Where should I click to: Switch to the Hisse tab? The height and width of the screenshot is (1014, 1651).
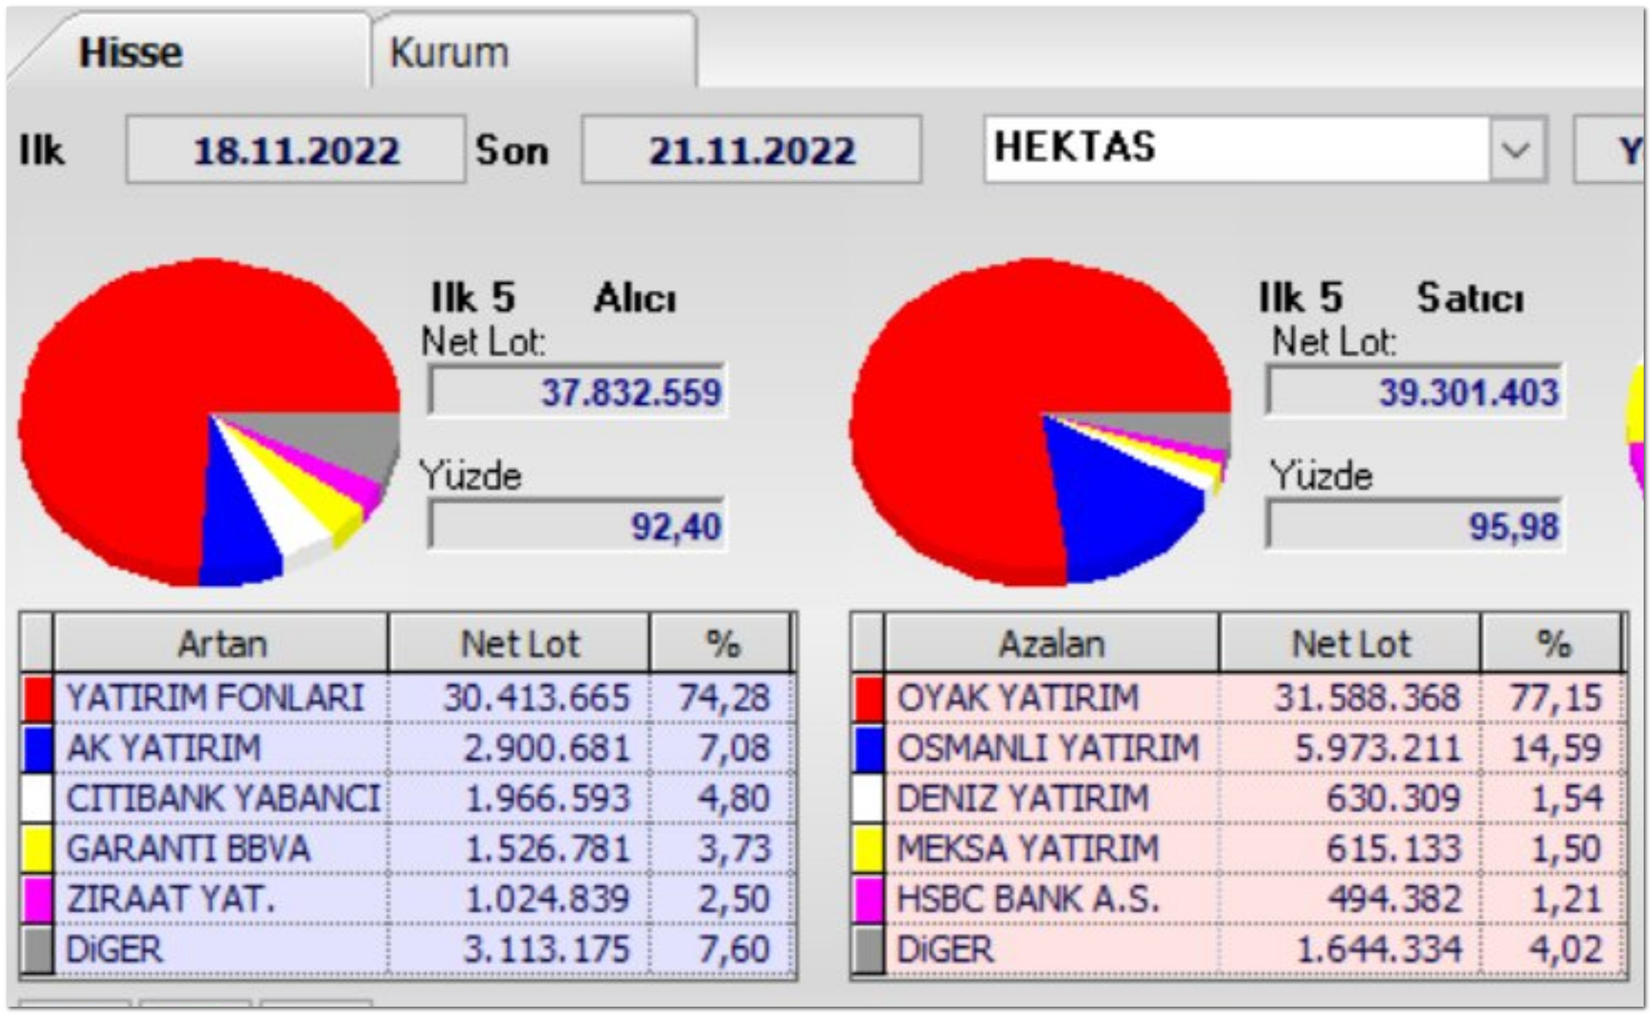tap(191, 51)
